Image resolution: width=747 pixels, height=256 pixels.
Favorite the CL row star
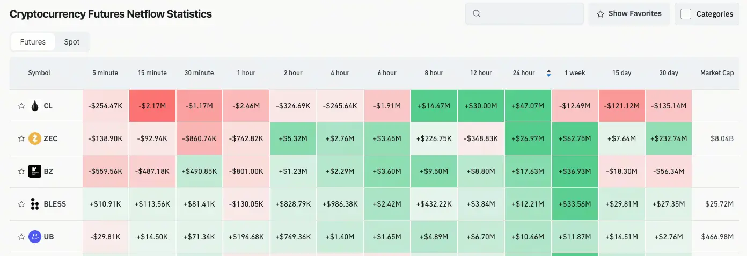pos(21,106)
